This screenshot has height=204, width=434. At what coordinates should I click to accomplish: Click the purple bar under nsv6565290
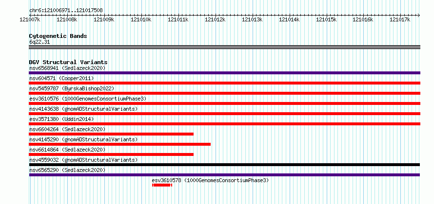224,175
